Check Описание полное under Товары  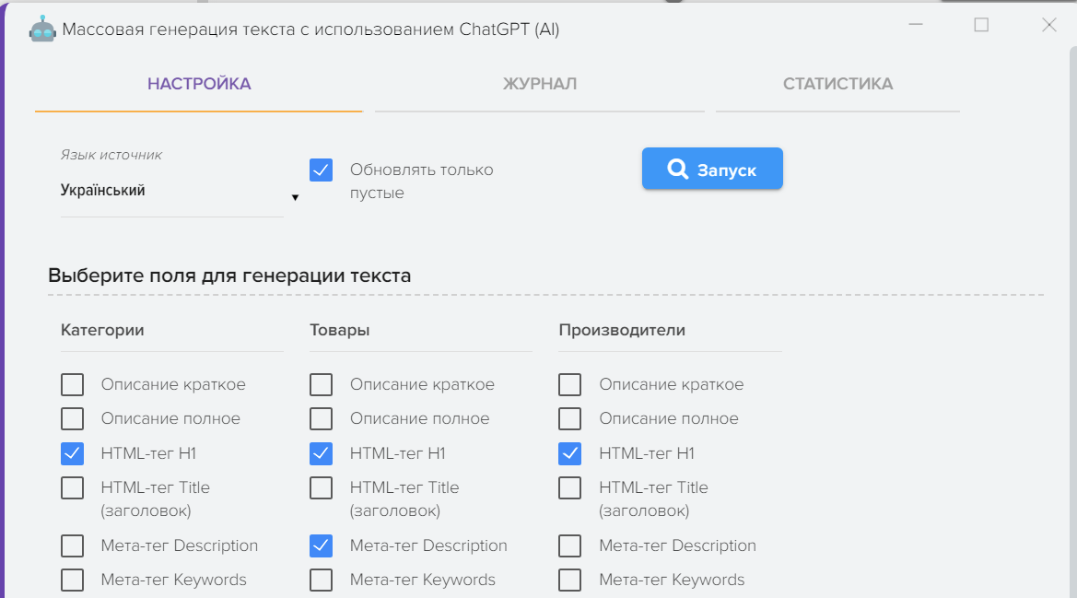click(321, 419)
